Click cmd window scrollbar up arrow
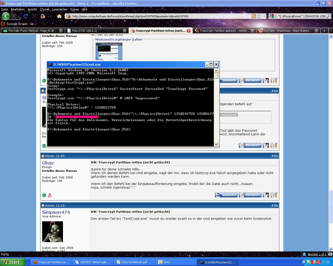The image size is (333, 266). (x=216, y=71)
